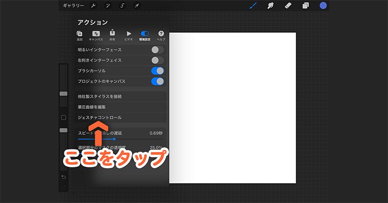388x203 pixels.
Task: Click the modify square button on sidebar
Action: tap(63, 117)
